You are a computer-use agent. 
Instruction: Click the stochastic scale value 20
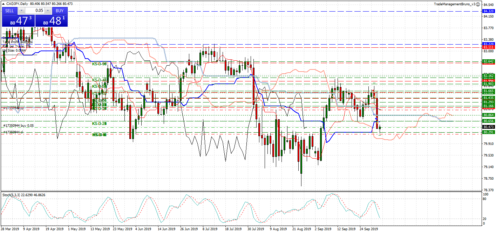[x=484, y=218]
